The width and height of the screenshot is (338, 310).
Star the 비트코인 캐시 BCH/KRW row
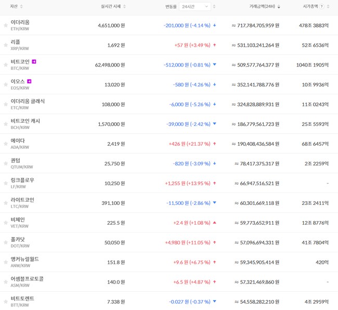pyautogui.click(x=6, y=124)
